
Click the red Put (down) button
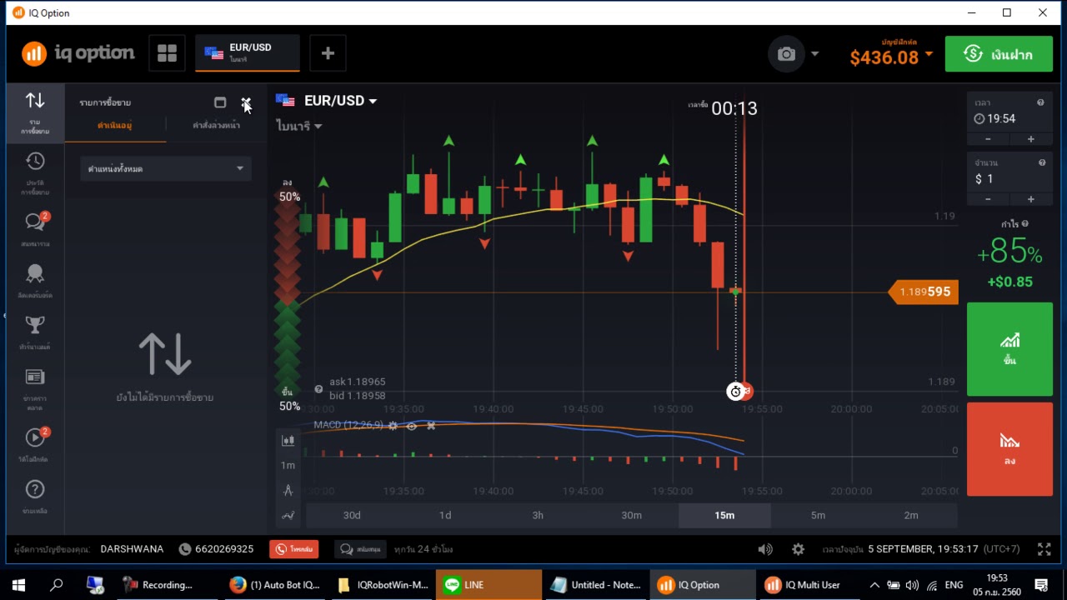(x=1009, y=449)
